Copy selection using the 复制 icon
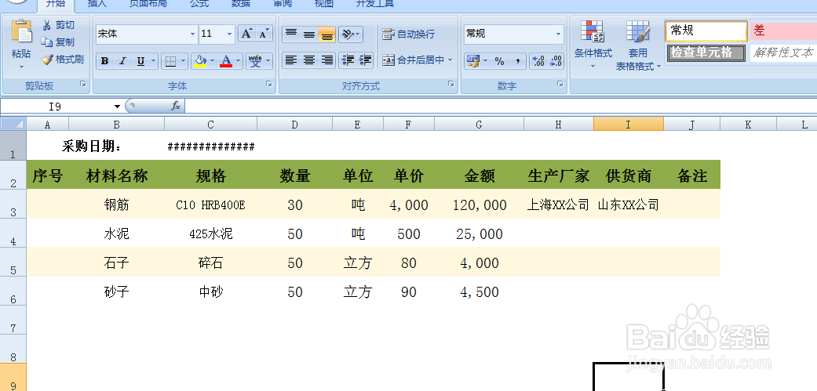 47,42
